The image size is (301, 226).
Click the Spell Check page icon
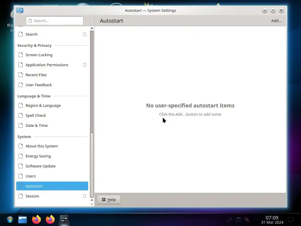pos(21,115)
